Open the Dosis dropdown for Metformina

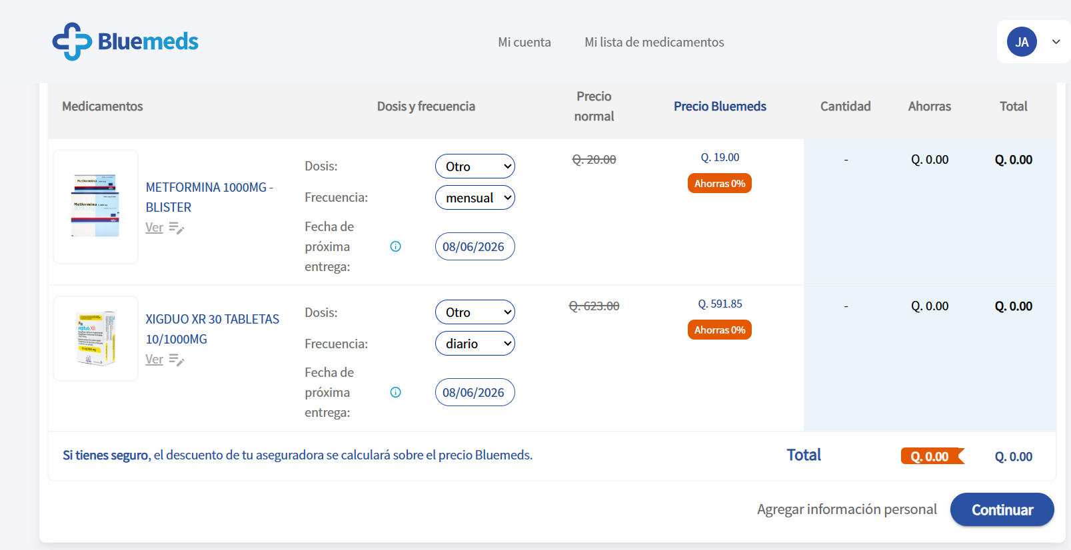click(475, 166)
